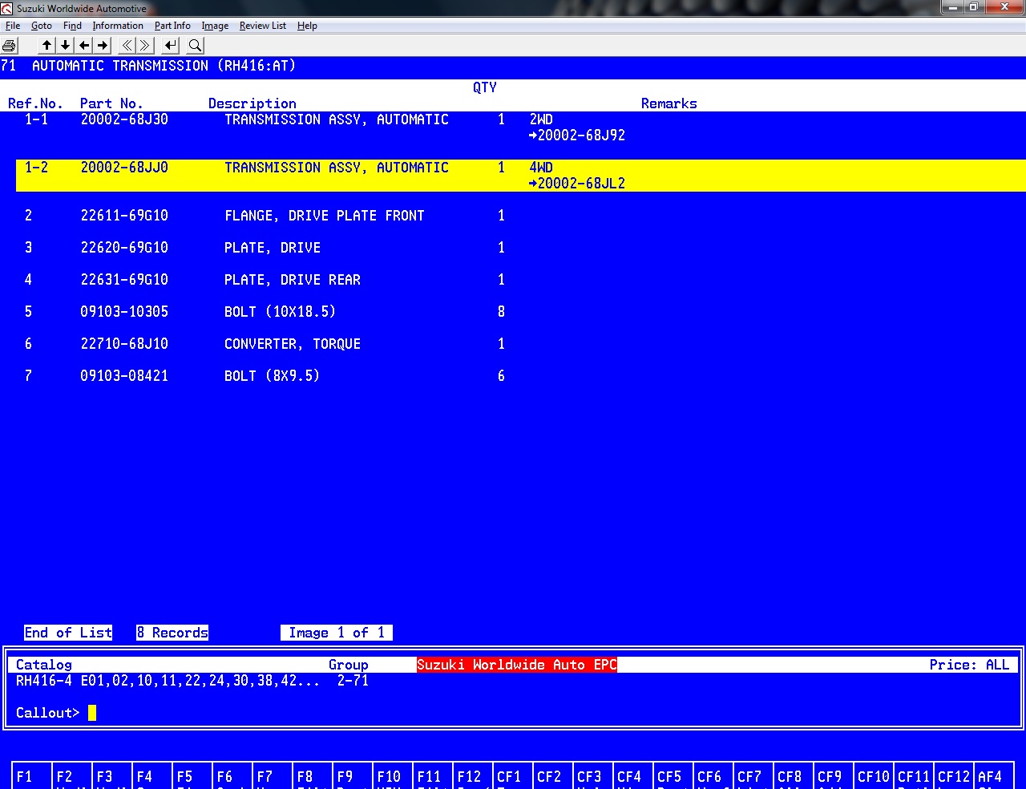
Task: Click the Image 1 of 1 indicator
Action: click(x=337, y=633)
